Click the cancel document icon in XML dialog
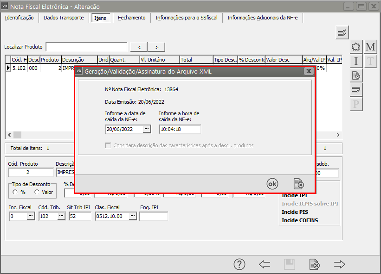Screen dimensions: 381x274 point(299,184)
